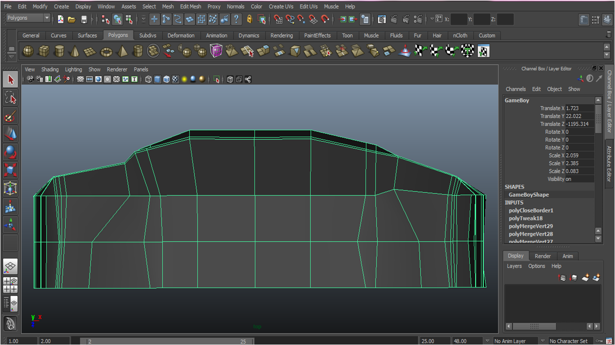
Task: Switch to the Deformation shelf tab
Action: [181, 35]
